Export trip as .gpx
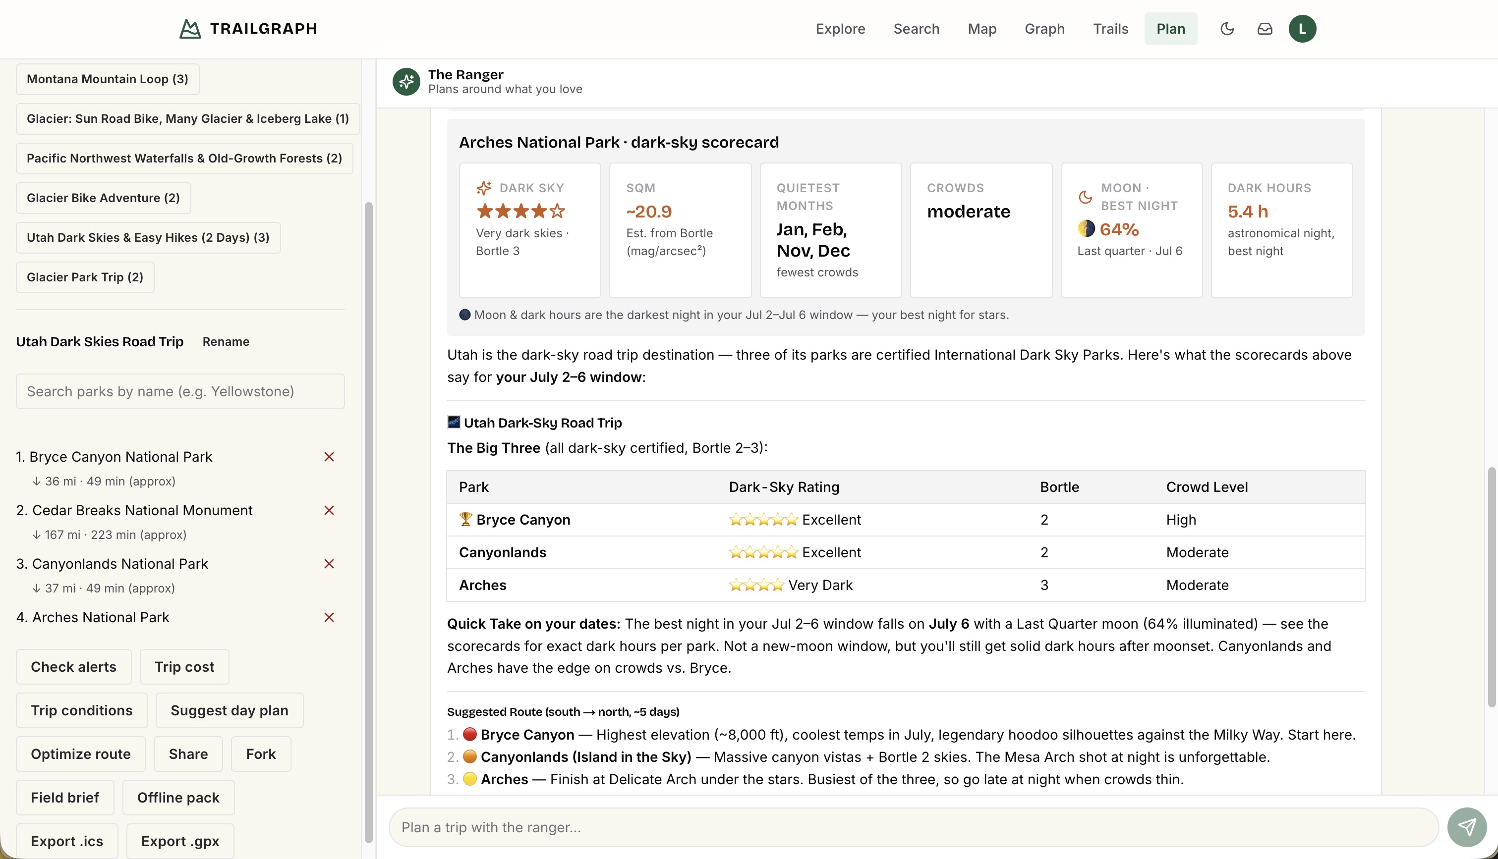The width and height of the screenshot is (1498, 859). click(180, 841)
